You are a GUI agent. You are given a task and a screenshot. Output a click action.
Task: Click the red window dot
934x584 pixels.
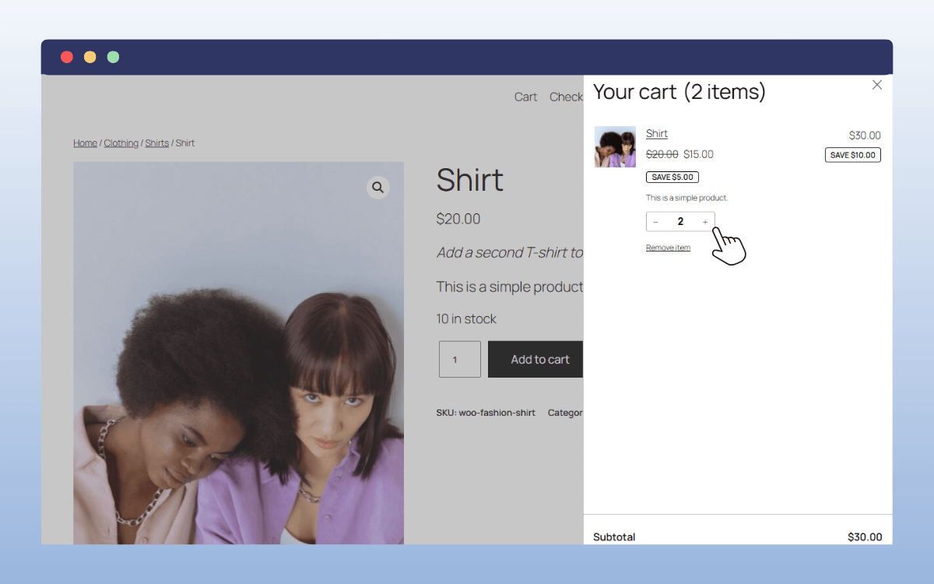pyautogui.click(x=67, y=57)
